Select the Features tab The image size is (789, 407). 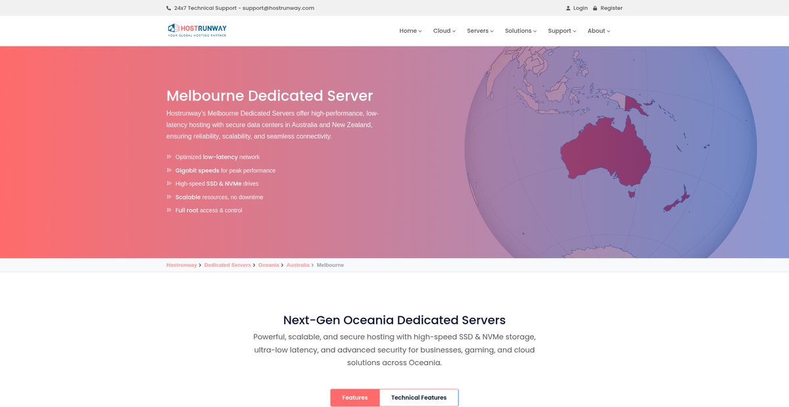tap(355, 398)
